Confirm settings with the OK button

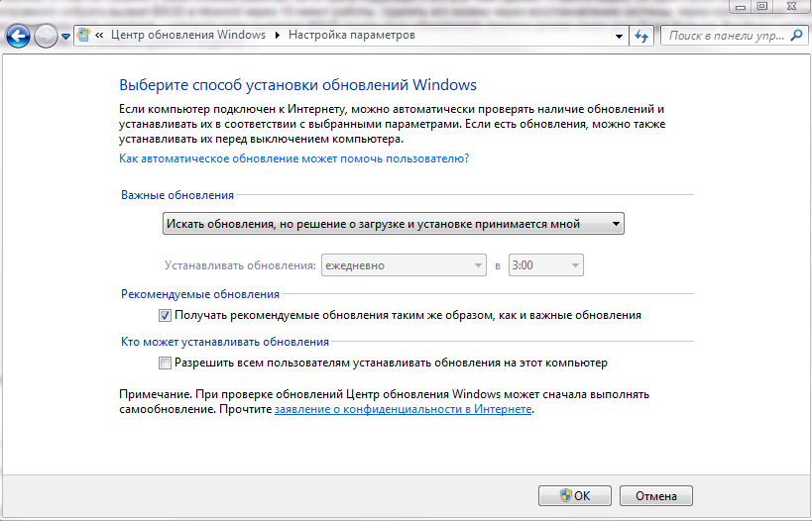pyautogui.click(x=575, y=495)
